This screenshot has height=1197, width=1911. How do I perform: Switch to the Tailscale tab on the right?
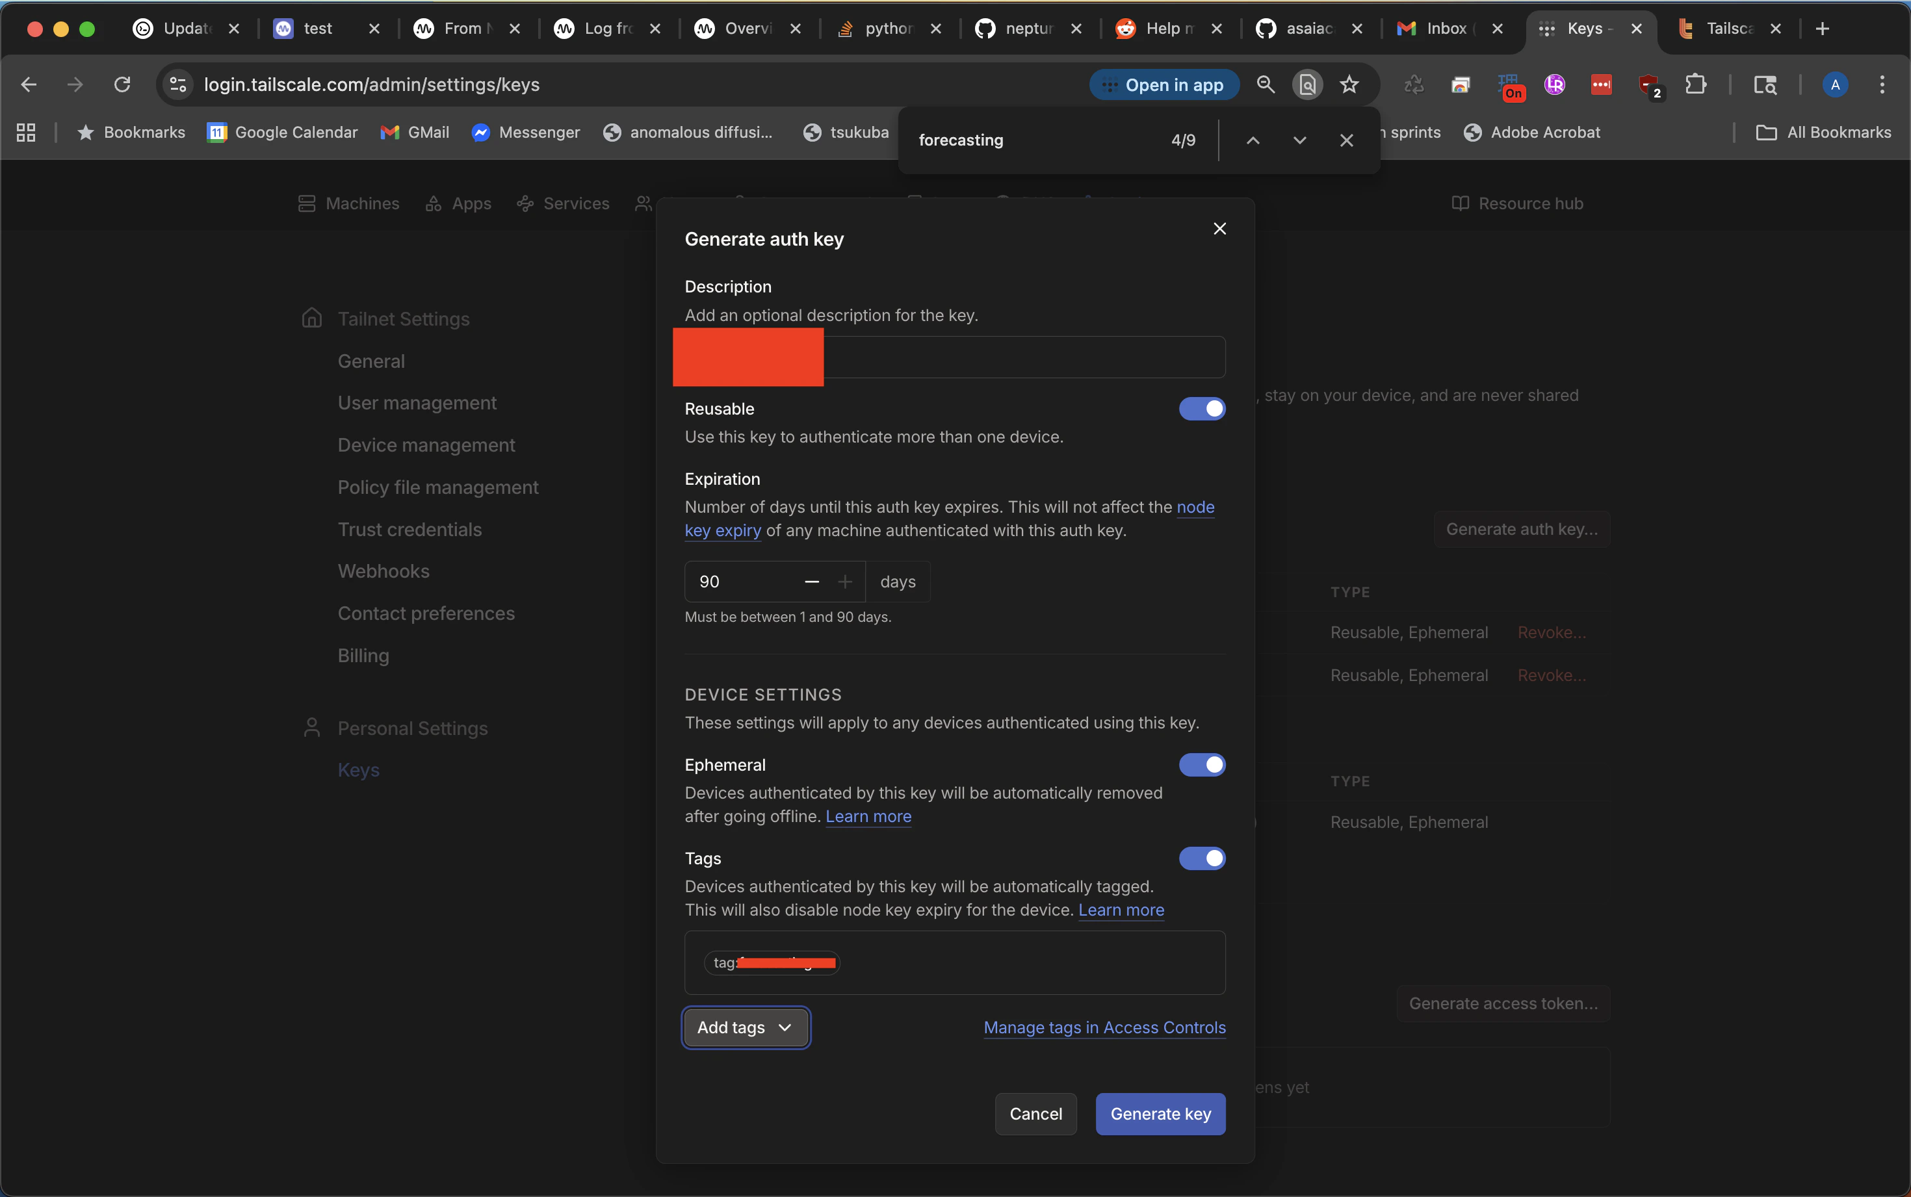[x=1730, y=29]
